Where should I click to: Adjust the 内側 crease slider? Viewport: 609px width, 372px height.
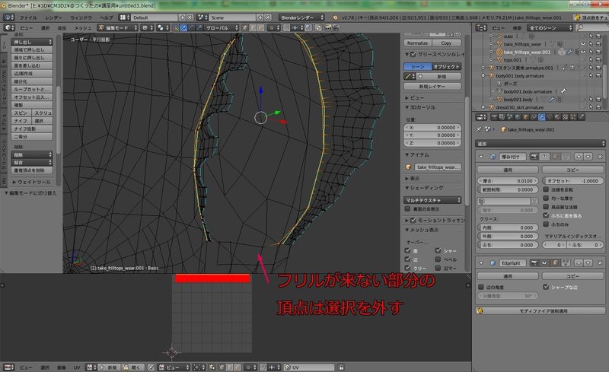(x=508, y=227)
